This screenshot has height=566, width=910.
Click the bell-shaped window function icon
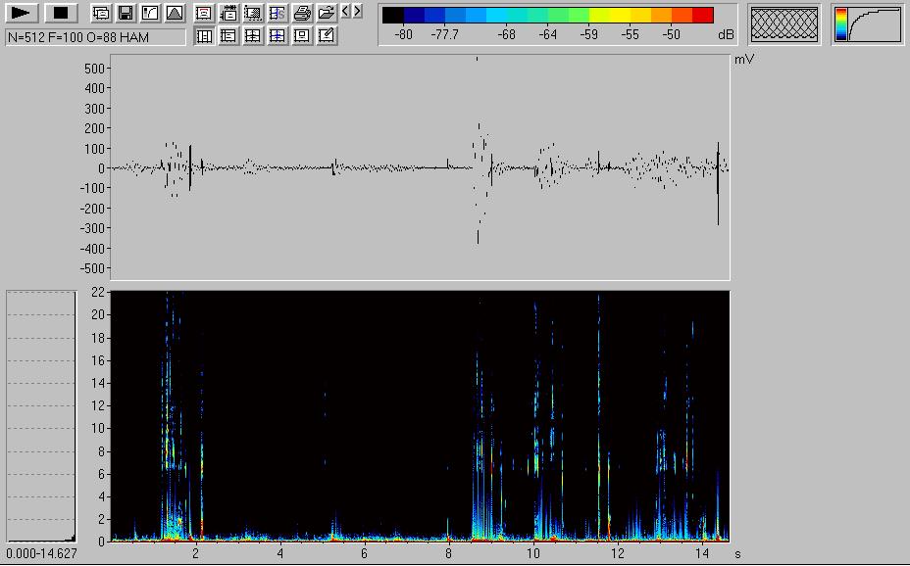click(174, 14)
